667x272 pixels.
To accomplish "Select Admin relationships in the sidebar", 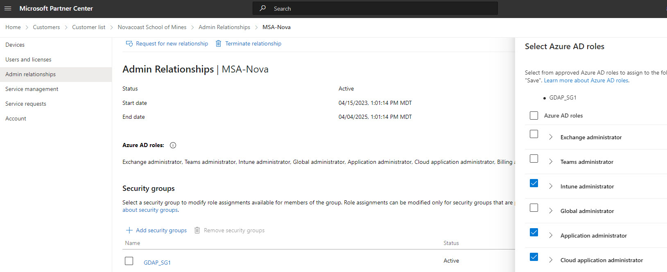I will [56, 75].
